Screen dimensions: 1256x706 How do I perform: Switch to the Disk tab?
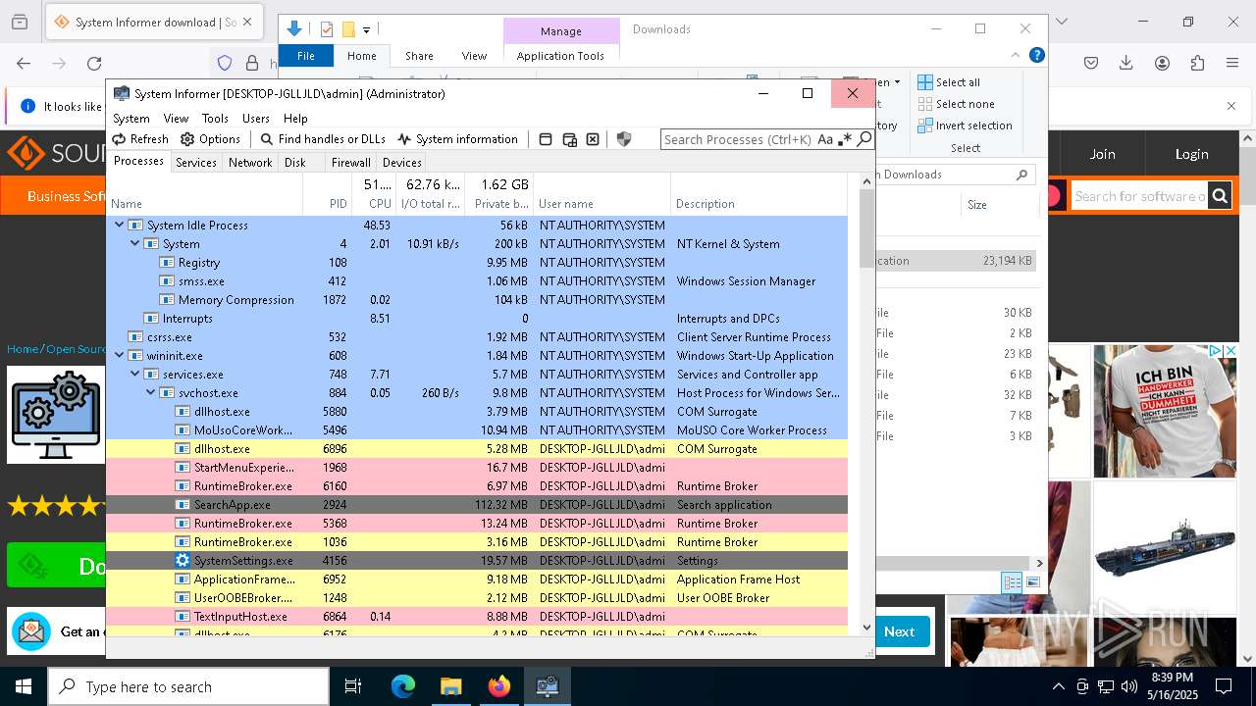[x=295, y=163]
